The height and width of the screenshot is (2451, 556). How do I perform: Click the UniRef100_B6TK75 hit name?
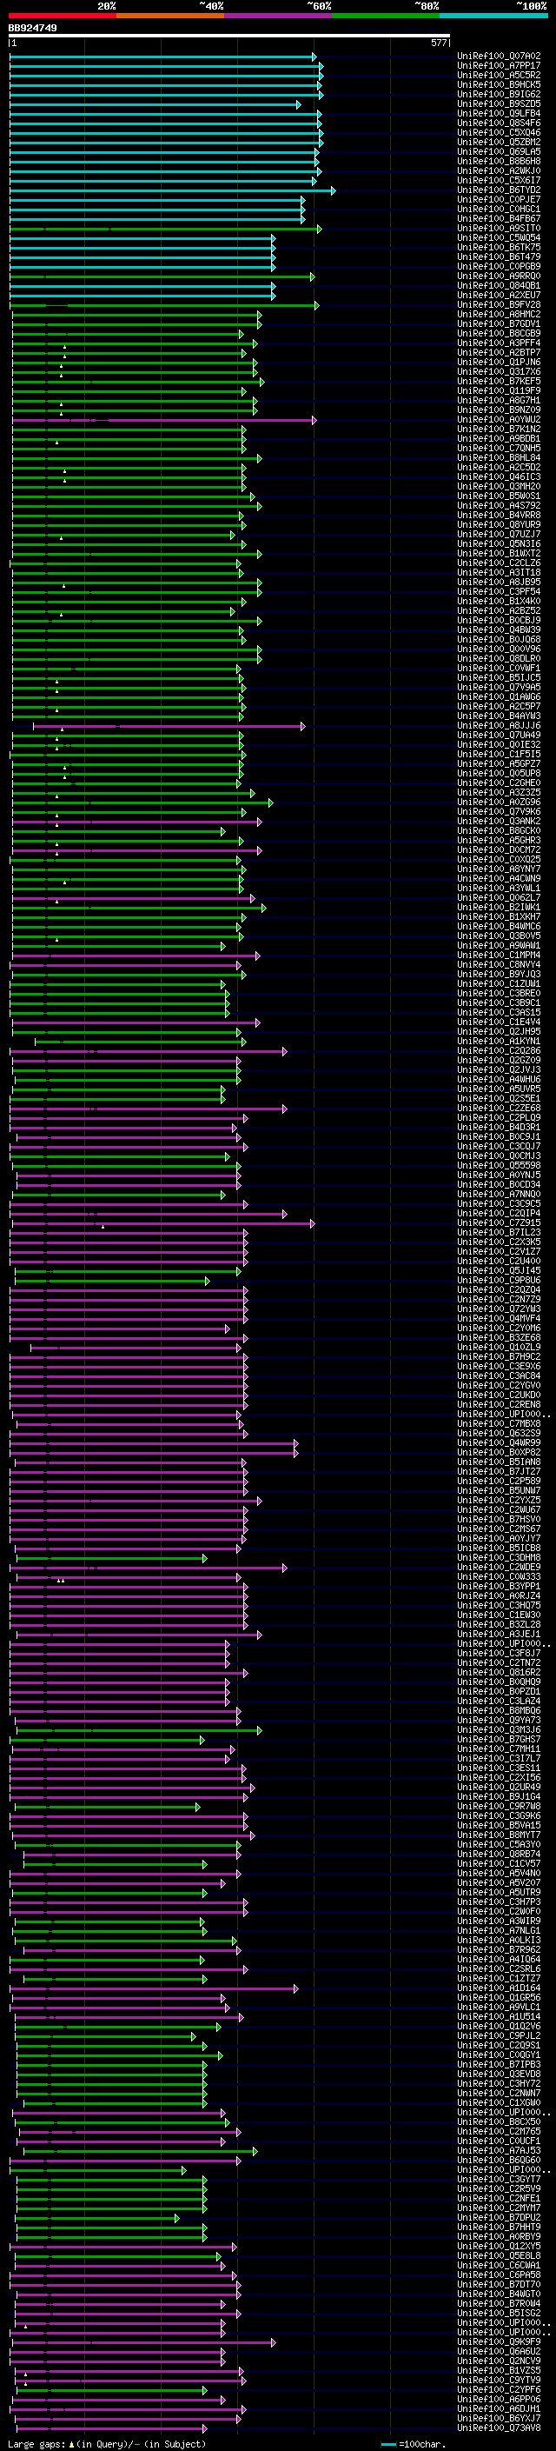[x=499, y=248]
